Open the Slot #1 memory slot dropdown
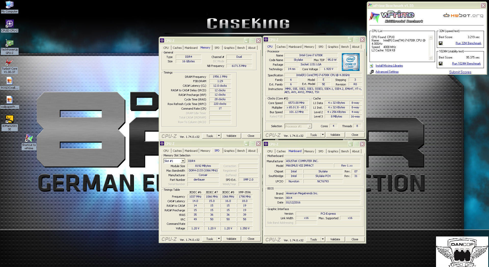The height and width of the screenshot is (267, 489). coord(183,161)
